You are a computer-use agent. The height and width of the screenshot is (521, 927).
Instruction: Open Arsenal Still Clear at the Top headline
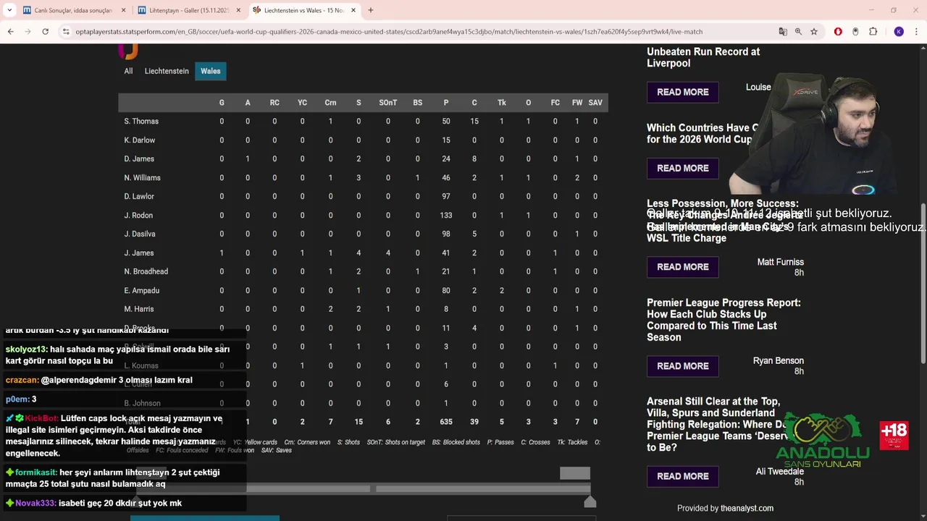717,424
